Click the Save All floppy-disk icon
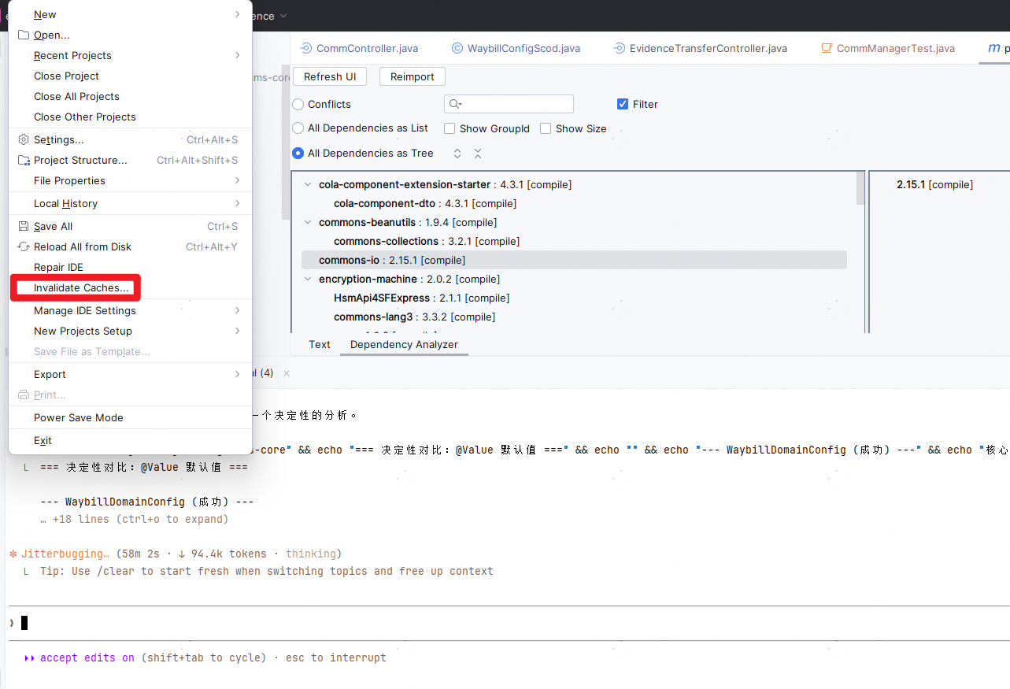This screenshot has width=1010, height=689. [24, 226]
